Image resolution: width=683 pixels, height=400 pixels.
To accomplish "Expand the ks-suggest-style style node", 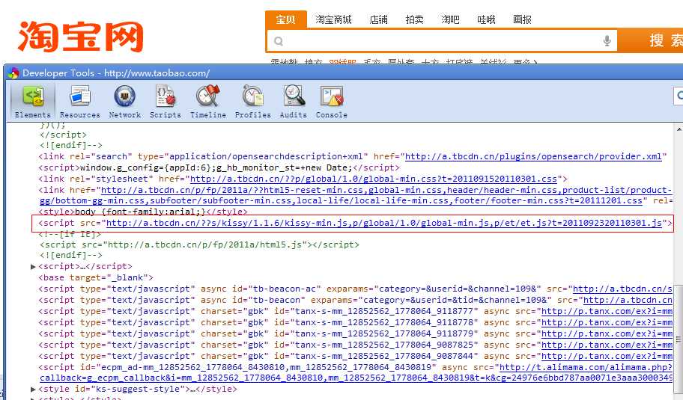I will pos(33,389).
